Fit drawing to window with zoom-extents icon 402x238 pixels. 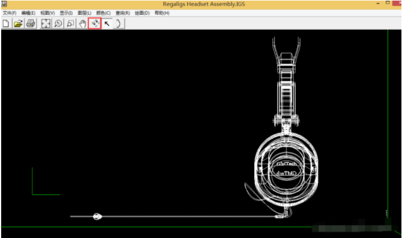pos(46,24)
